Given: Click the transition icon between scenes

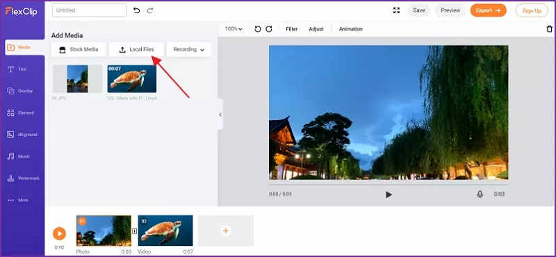Looking at the screenshot, I should [x=134, y=231].
